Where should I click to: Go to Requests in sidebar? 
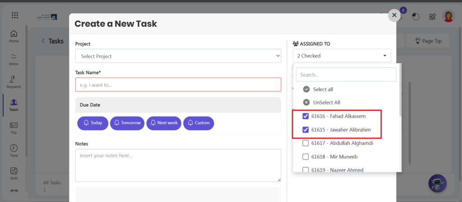click(x=14, y=81)
